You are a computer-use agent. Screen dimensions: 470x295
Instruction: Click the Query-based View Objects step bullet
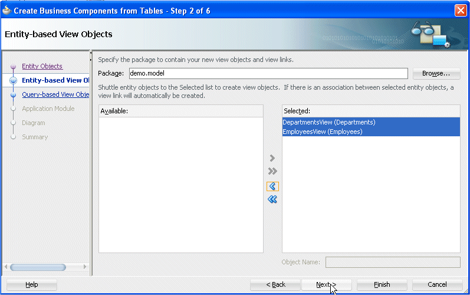[x=13, y=95]
